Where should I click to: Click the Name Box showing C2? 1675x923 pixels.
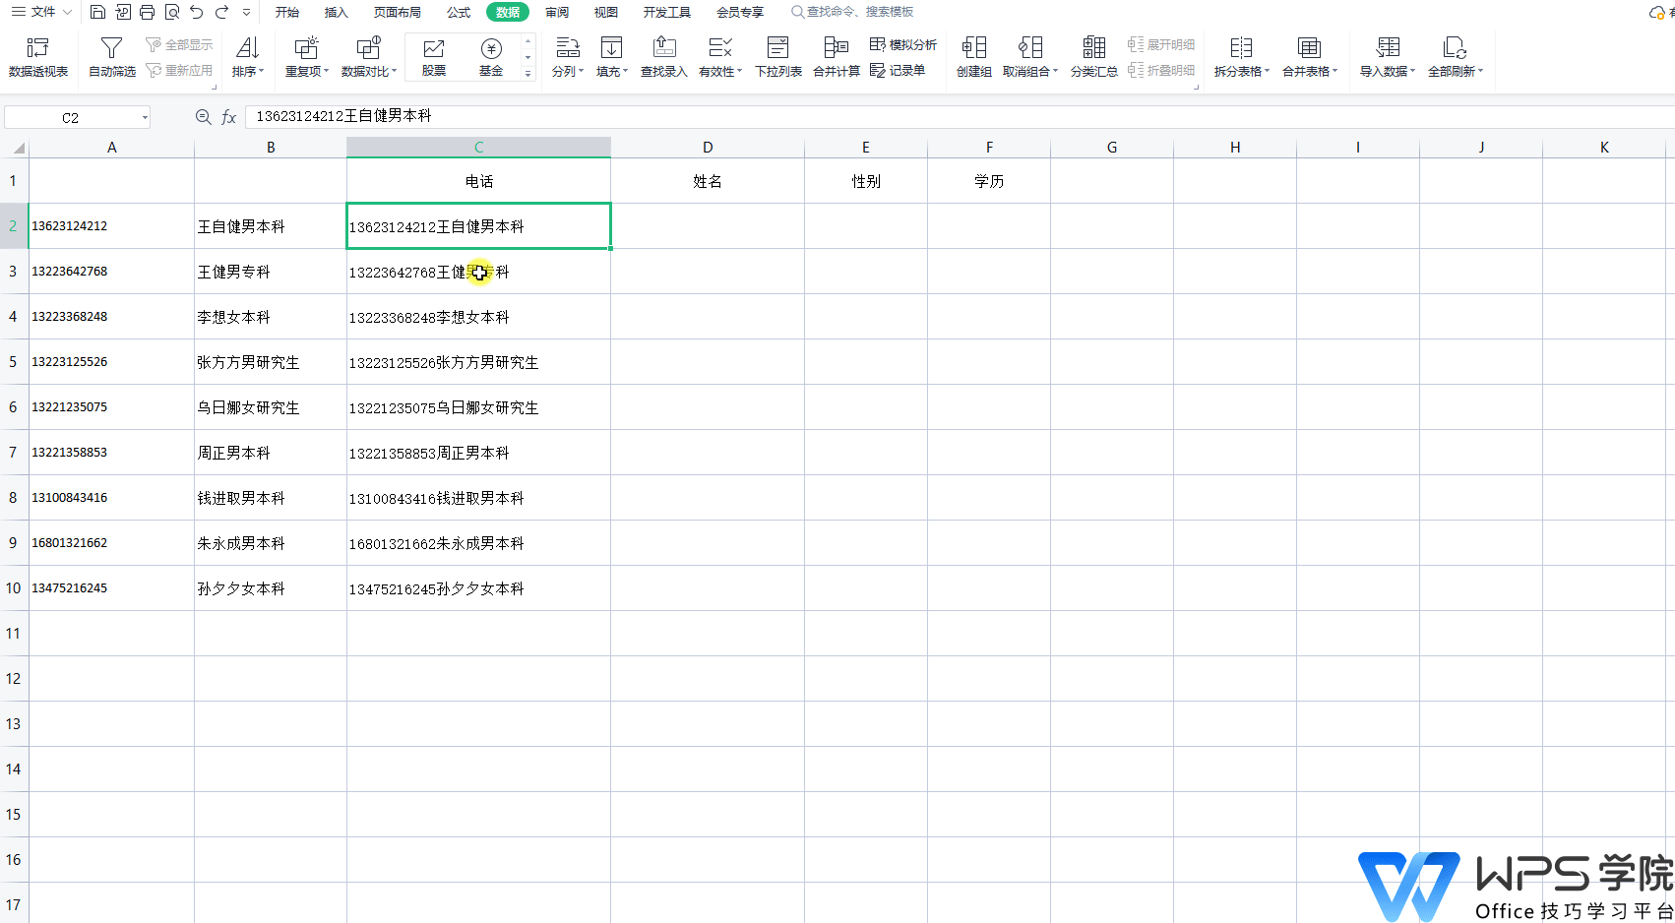pos(71,117)
